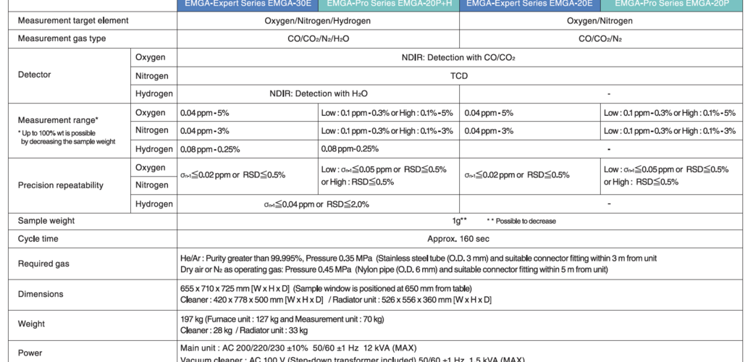Click the '** Possible to decrease' note
Screen dimensions: 753x362
click(521, 222)
